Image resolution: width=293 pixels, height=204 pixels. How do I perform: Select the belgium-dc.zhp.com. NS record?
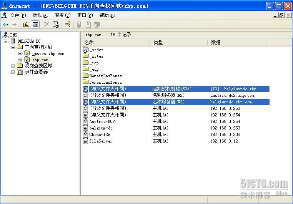click(176, 102)
